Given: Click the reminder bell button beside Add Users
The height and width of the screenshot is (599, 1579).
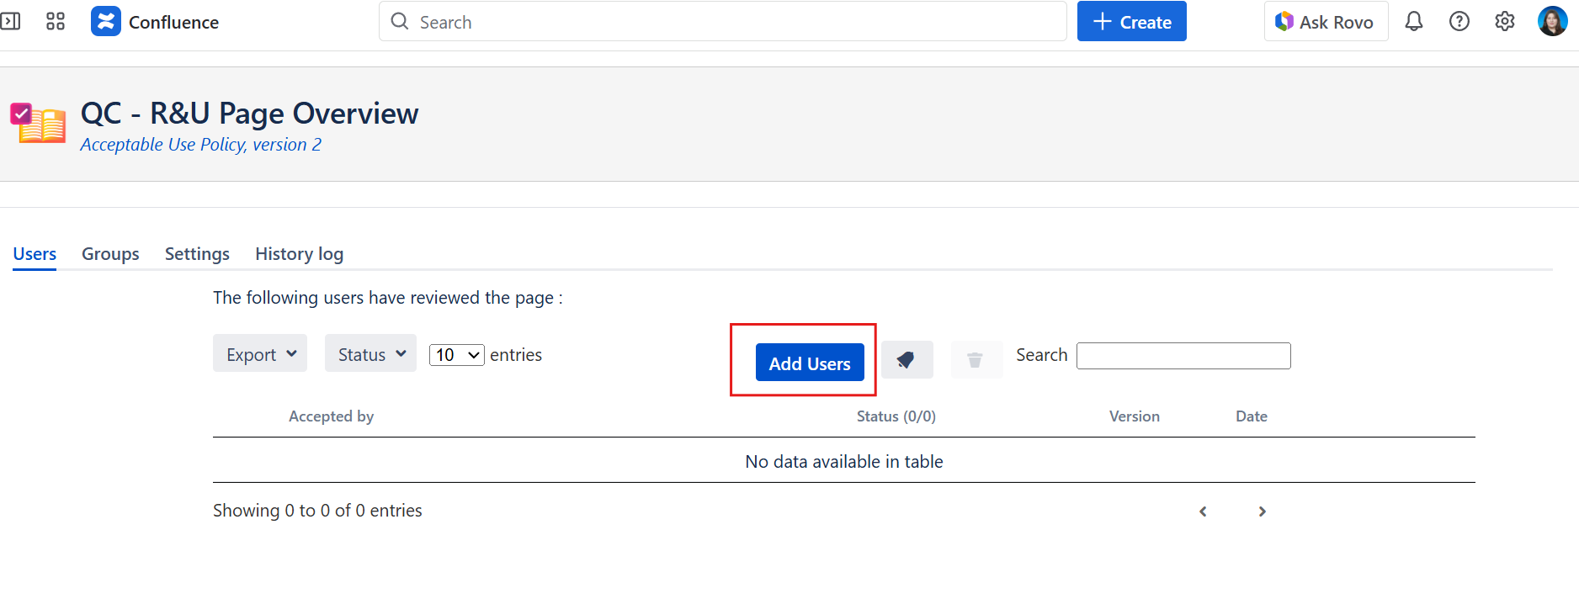Looking at the screenshot, I should coord(906,360).
